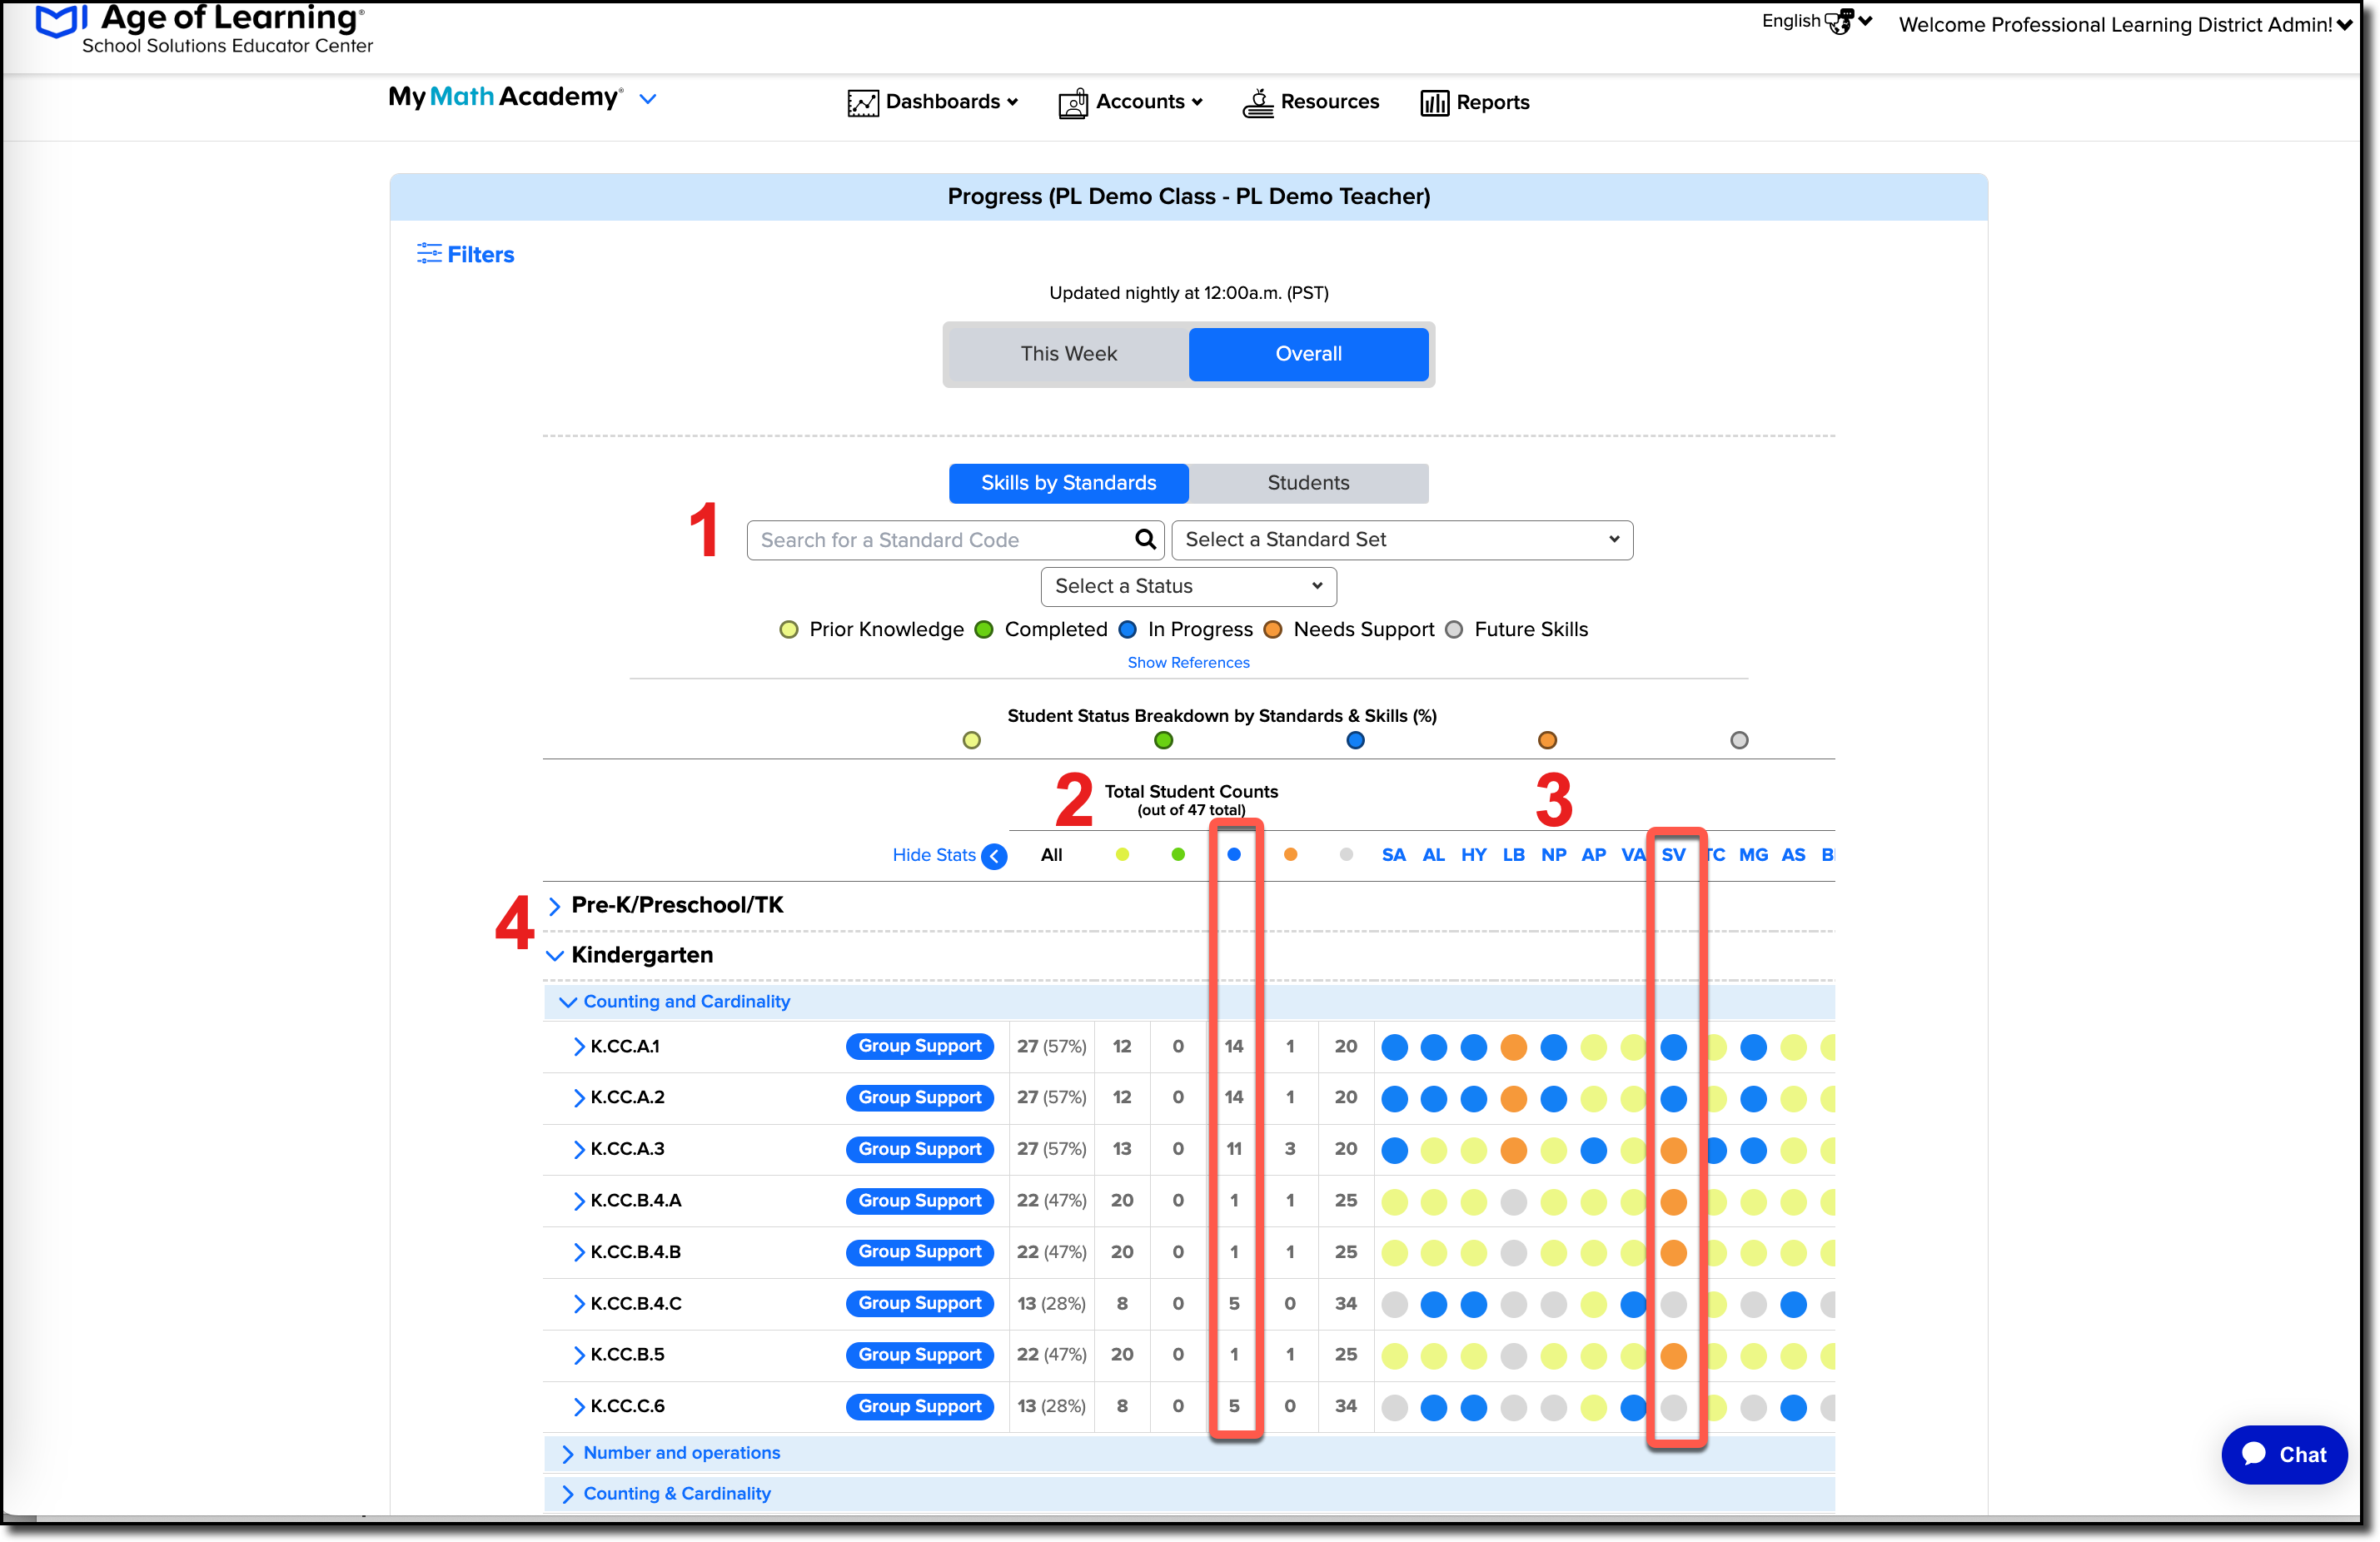Image resolution: width=2380 pixels, height=1542 pixels.
Task: Click AS student's blue dot in K.CC.C.6 row
Action: pos(1794,1408)
